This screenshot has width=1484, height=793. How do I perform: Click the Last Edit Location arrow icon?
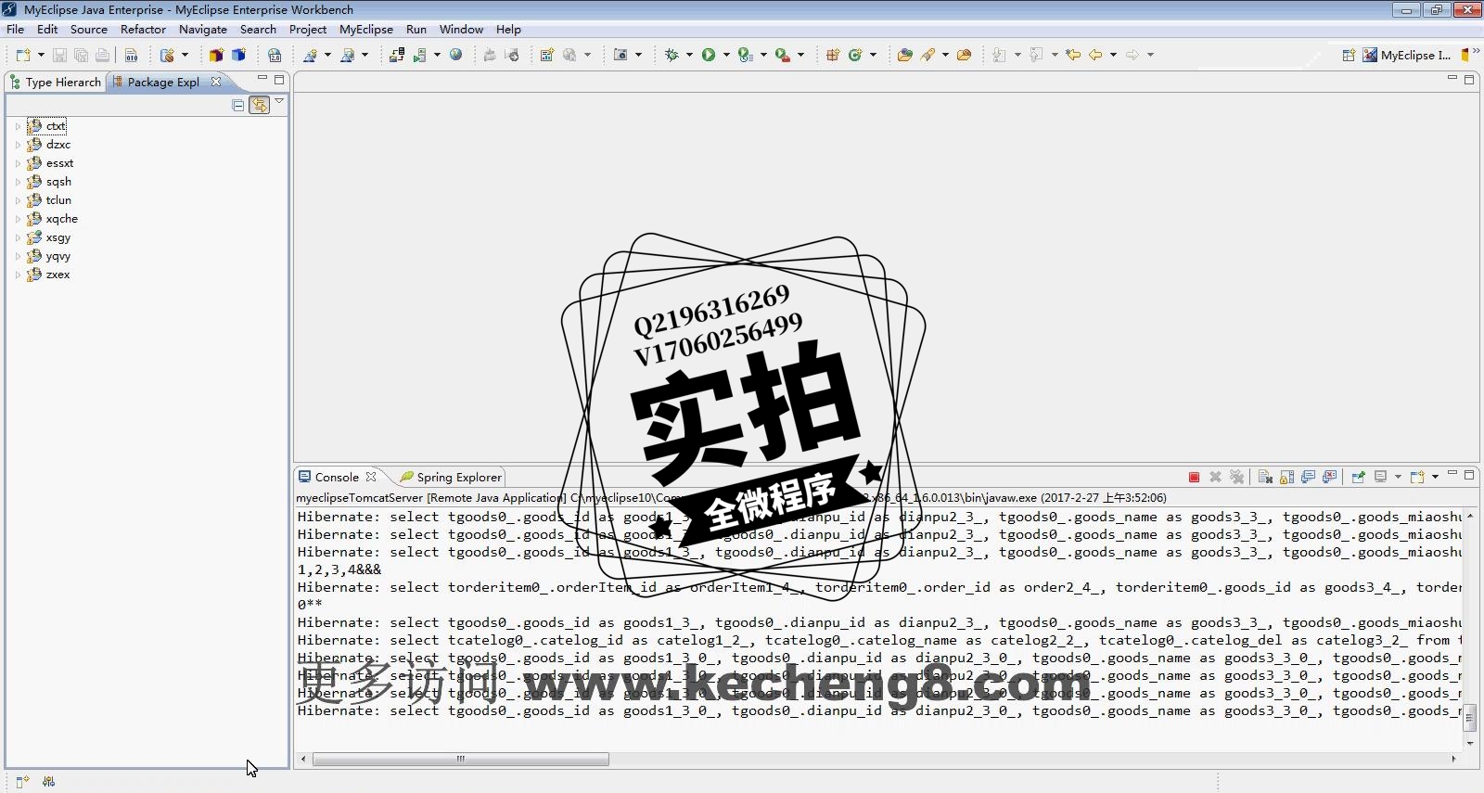pyautogui.click(x=1073, y=55)
